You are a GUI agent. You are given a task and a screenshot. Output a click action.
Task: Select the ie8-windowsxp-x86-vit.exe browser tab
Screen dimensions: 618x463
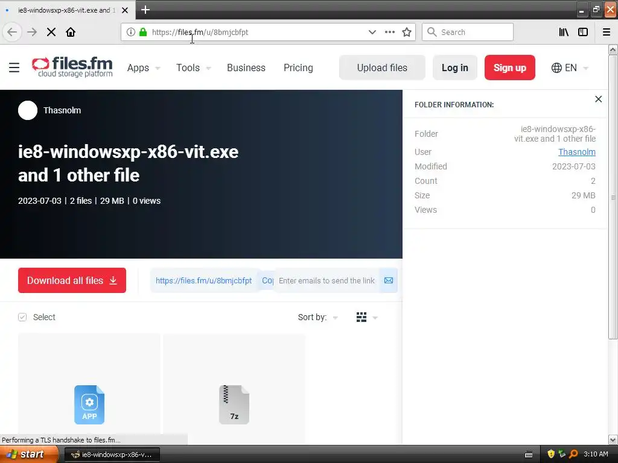click(x=66, y=10)
